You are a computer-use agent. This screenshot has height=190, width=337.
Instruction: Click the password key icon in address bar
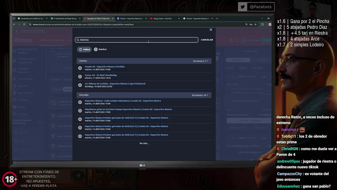point(251,24)
